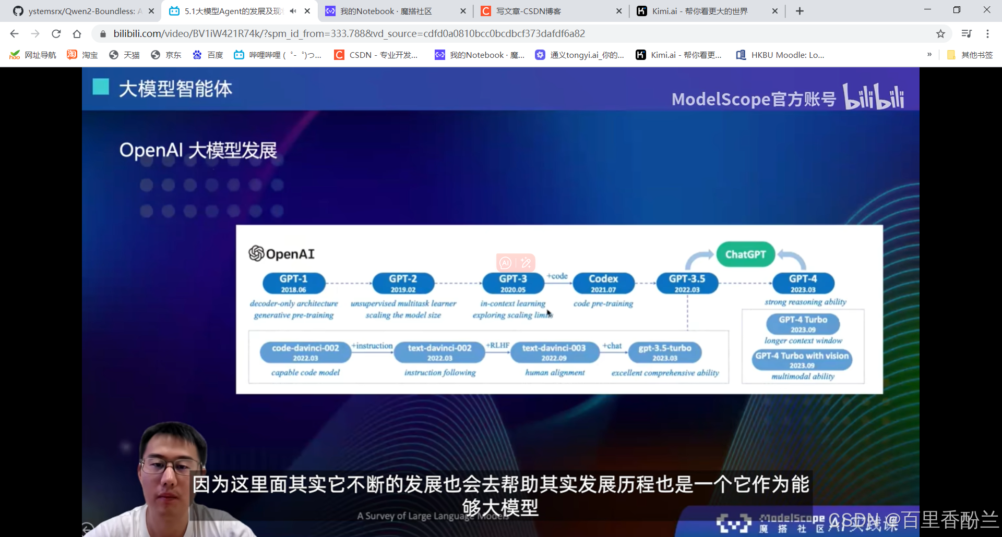Open the browser three-dot menu
This screenshot has height=537, width=1002.
[x=987, y=34]
